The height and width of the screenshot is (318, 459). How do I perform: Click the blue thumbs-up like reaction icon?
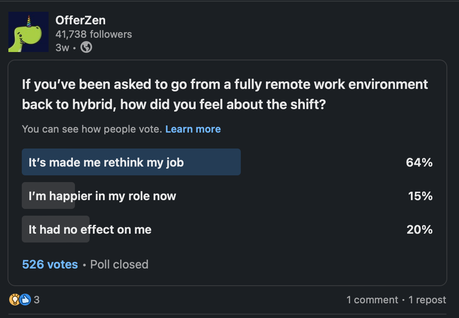pos(25,300)
